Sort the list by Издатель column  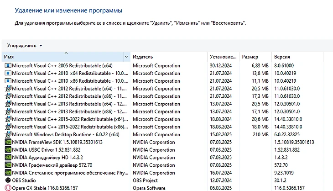click(x=169, y=57)
